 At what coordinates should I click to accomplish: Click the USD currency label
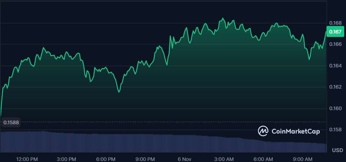[x=337, y=150]
